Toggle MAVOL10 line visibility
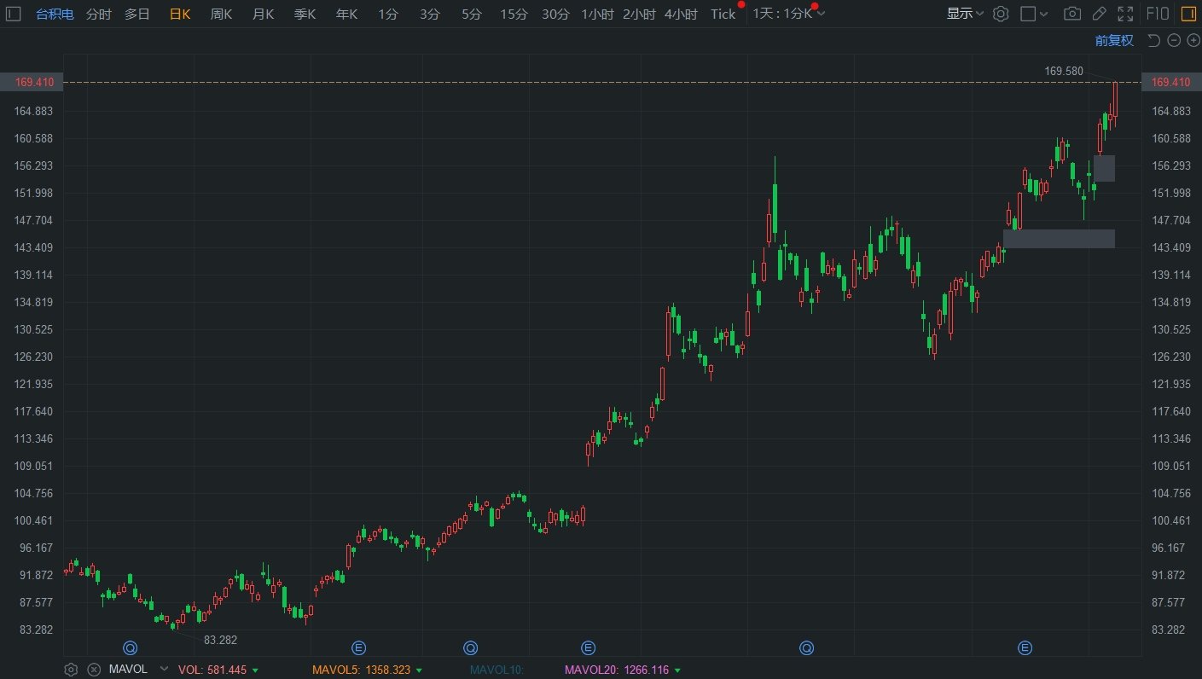Viewport: 1202px width, 679px height. [x=496, y=670]
